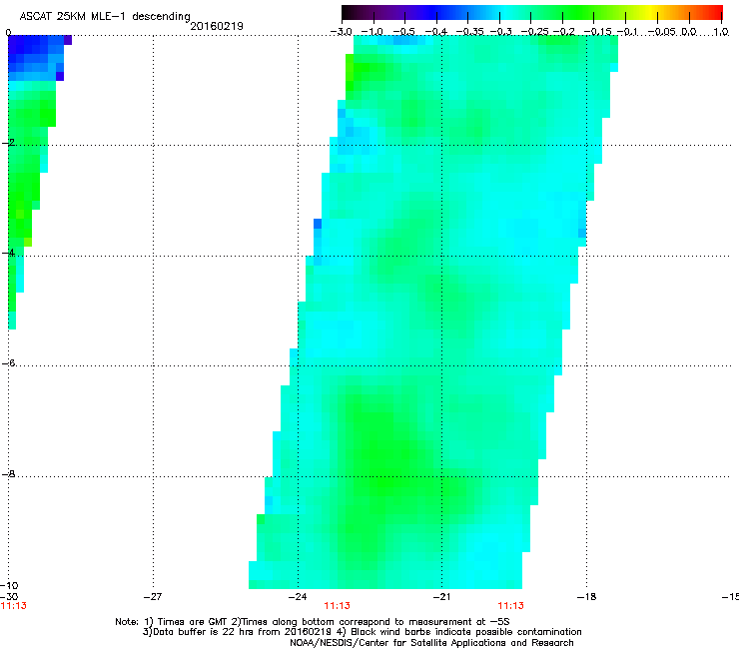The width and height of the screenshot is (739, 649).
Task: Click the 'Times are GMT' note line
Action: [x=313, y=622]
